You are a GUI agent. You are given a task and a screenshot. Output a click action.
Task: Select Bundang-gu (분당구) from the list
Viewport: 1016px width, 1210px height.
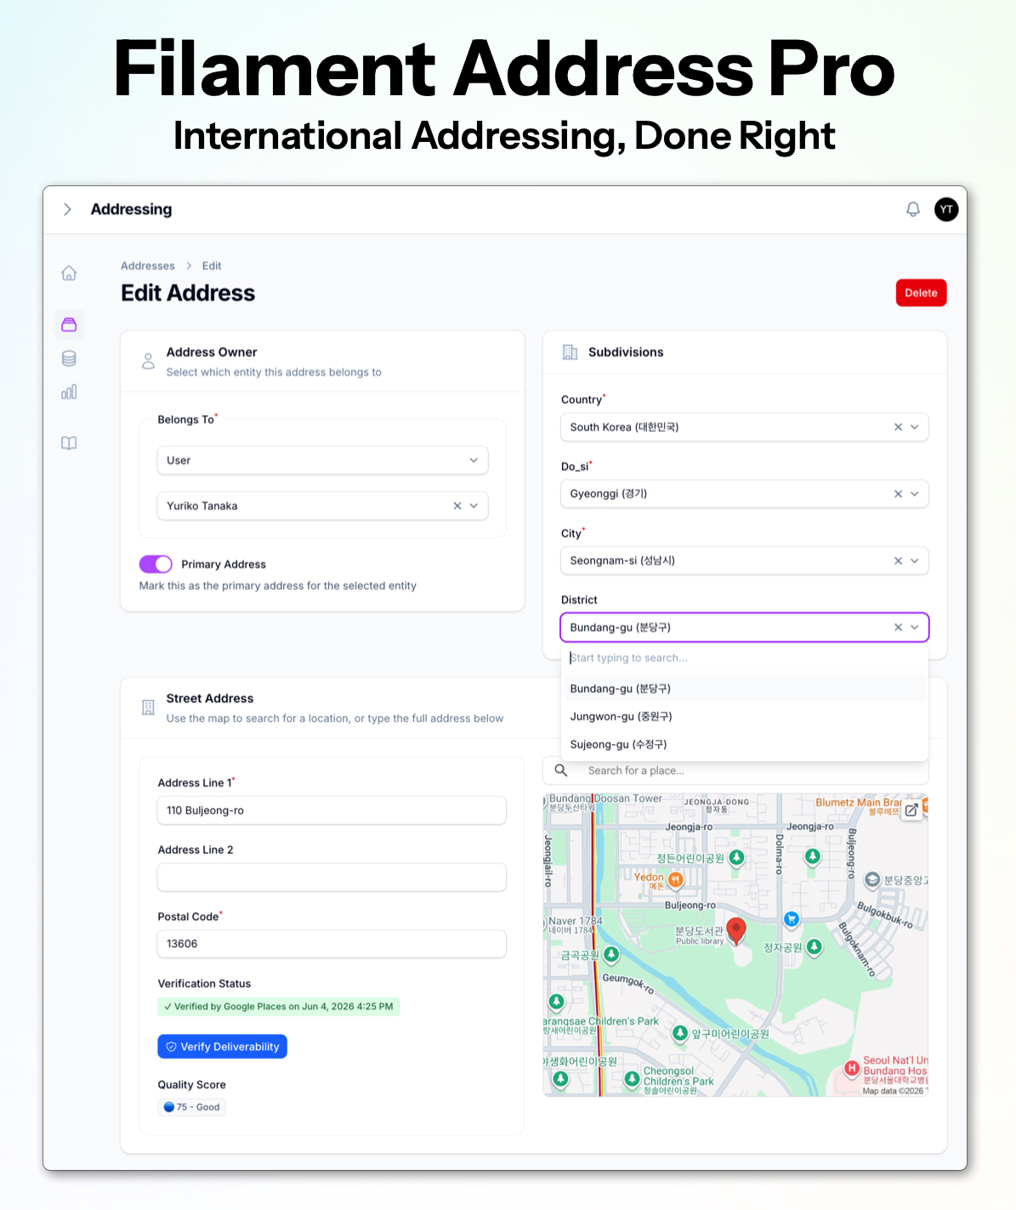[744, 689]
